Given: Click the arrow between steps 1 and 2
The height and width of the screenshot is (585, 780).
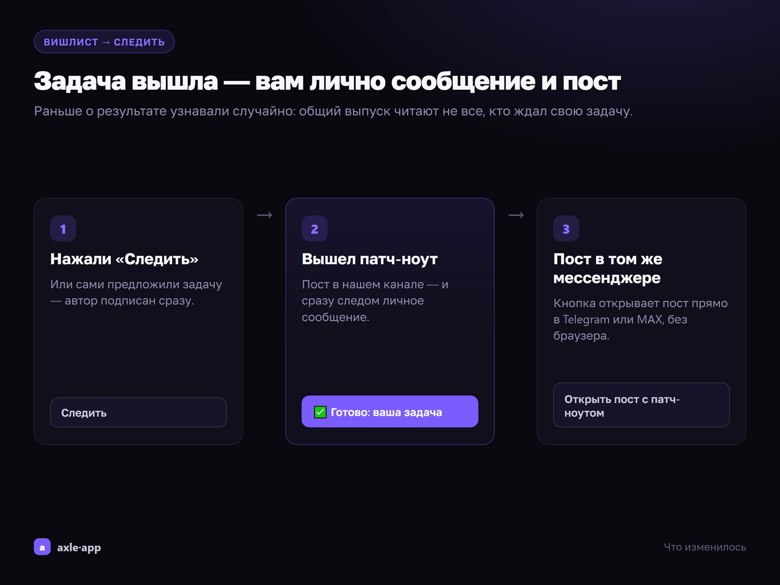Looking at the screenshot, I should click(x=264, y=215).
